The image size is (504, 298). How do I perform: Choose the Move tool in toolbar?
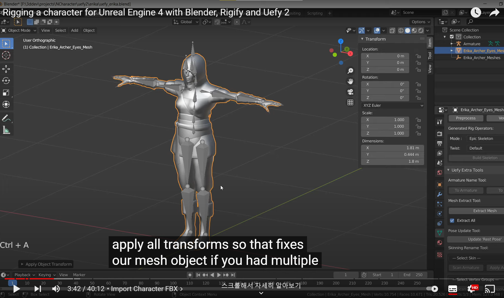point(6,69)
